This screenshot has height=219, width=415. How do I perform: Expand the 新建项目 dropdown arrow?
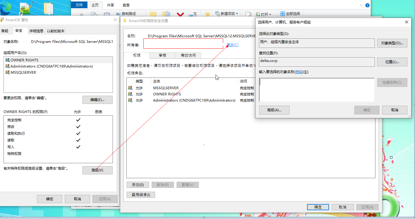237,13
